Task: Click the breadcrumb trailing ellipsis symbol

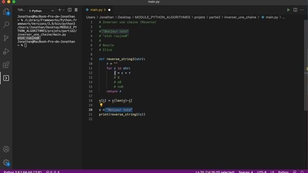Action: pyautogui.click(x=283, y=17)
